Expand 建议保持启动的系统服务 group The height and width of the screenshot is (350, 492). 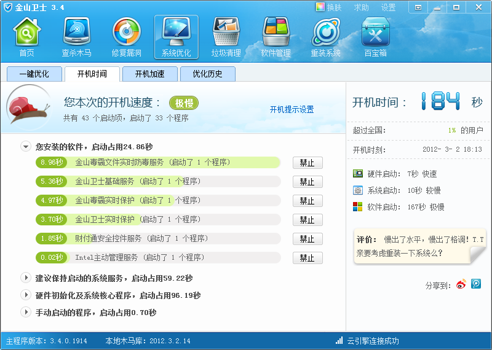click(x=26, y=278)
